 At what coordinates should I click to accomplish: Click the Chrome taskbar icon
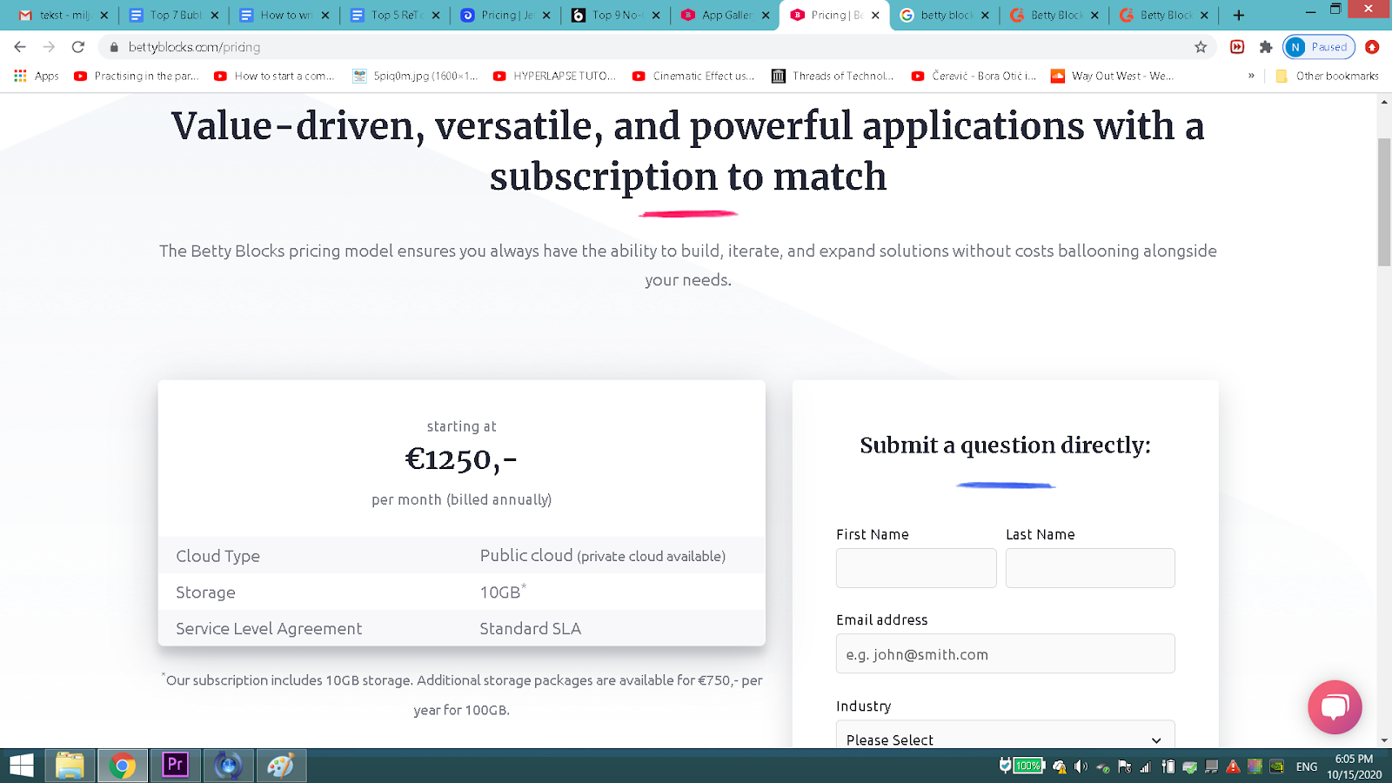122,766
